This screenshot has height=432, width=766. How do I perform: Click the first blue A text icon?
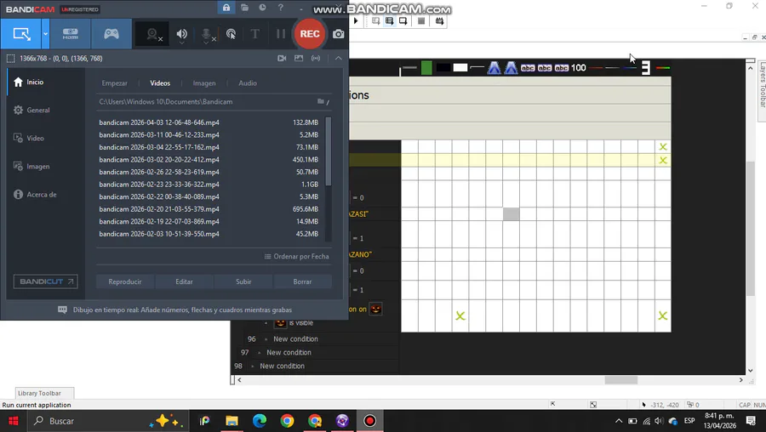pyautogui.click(x=494, y=68)
